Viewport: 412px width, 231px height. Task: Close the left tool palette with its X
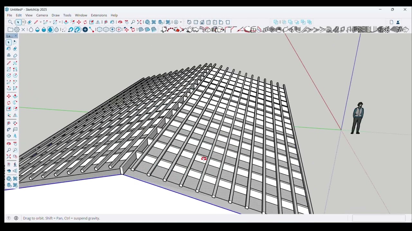[x=16, y=36]
